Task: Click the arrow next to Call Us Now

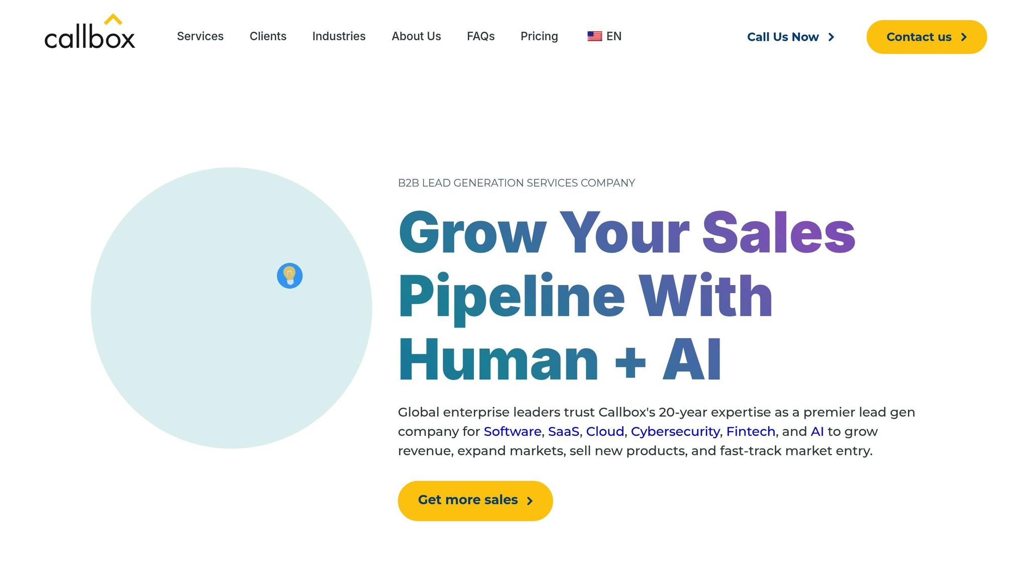Action: [x=832, y=37]
